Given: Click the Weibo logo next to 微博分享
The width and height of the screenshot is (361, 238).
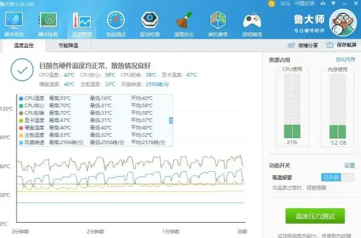Looking at the screenshot, I should 291,45.
